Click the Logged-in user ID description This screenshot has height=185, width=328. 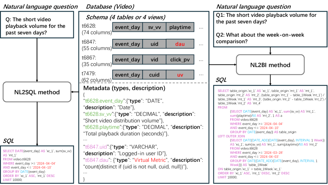point(142,153)
